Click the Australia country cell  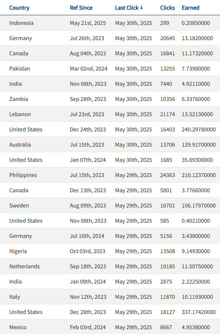tap(20, 145)
